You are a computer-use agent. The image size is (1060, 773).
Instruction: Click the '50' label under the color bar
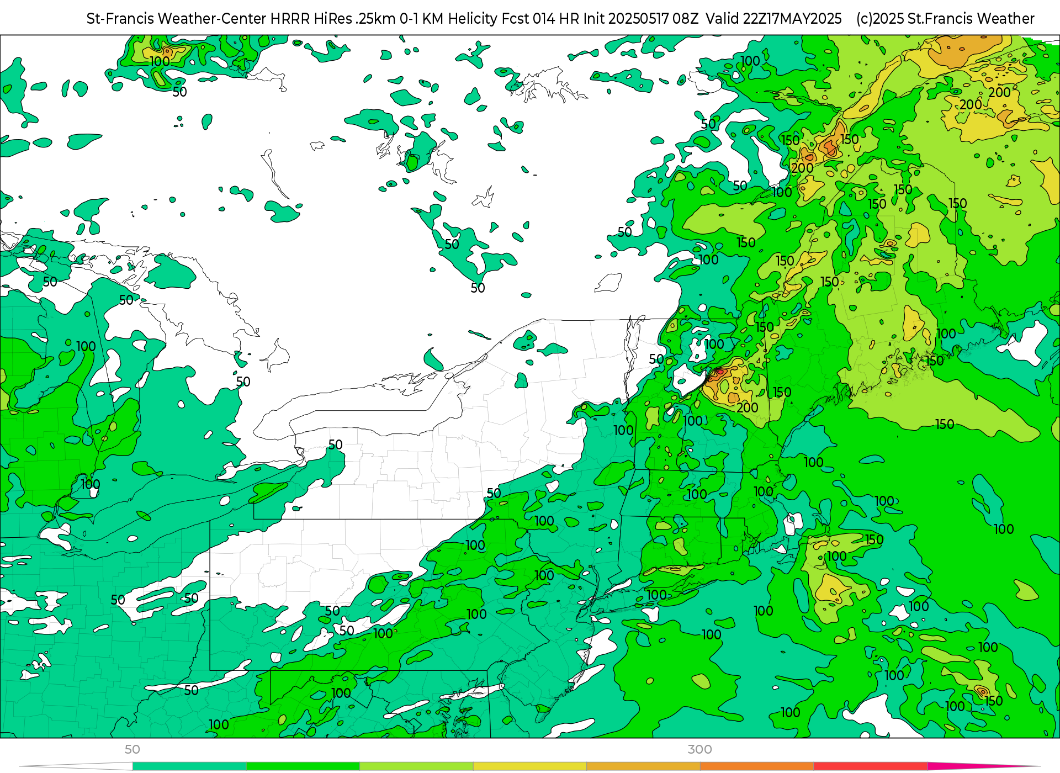coord(132,749)
